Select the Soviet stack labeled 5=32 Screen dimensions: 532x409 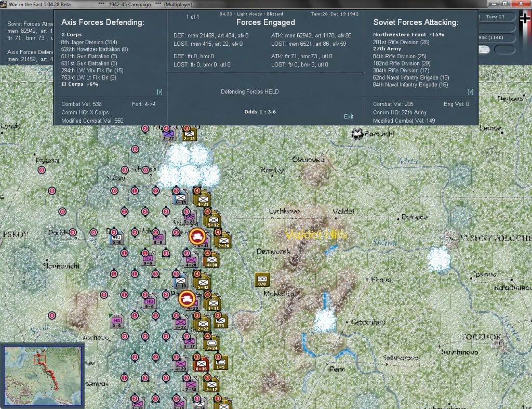point(213,220)
